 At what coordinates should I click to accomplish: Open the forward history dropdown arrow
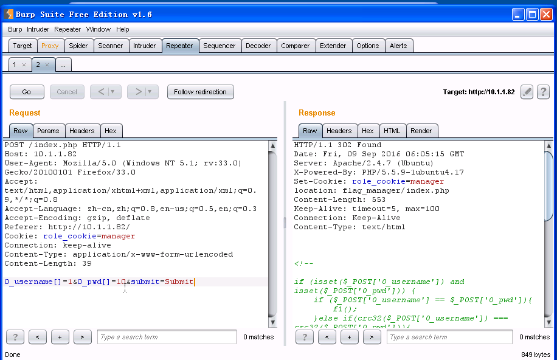tap(150, 92)
